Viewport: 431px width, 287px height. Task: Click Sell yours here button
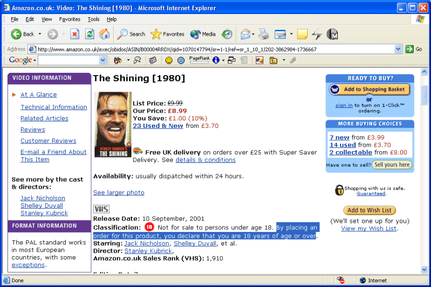coord(392,165)
